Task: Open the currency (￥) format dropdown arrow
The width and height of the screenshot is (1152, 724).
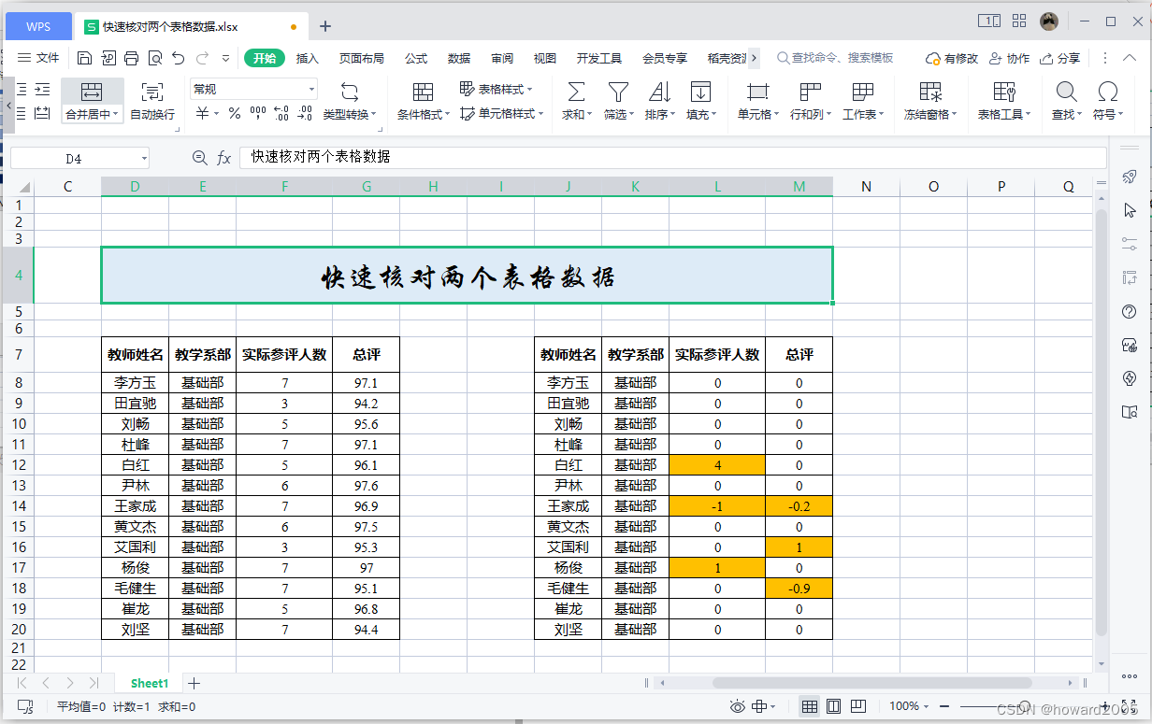Action: (x=217, y=114)
